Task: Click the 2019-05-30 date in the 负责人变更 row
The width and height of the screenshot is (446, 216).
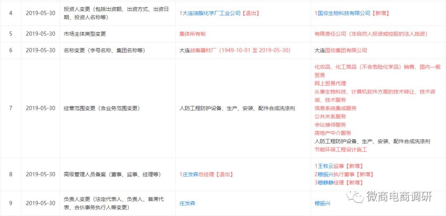Action: click(x=40, y=204)
